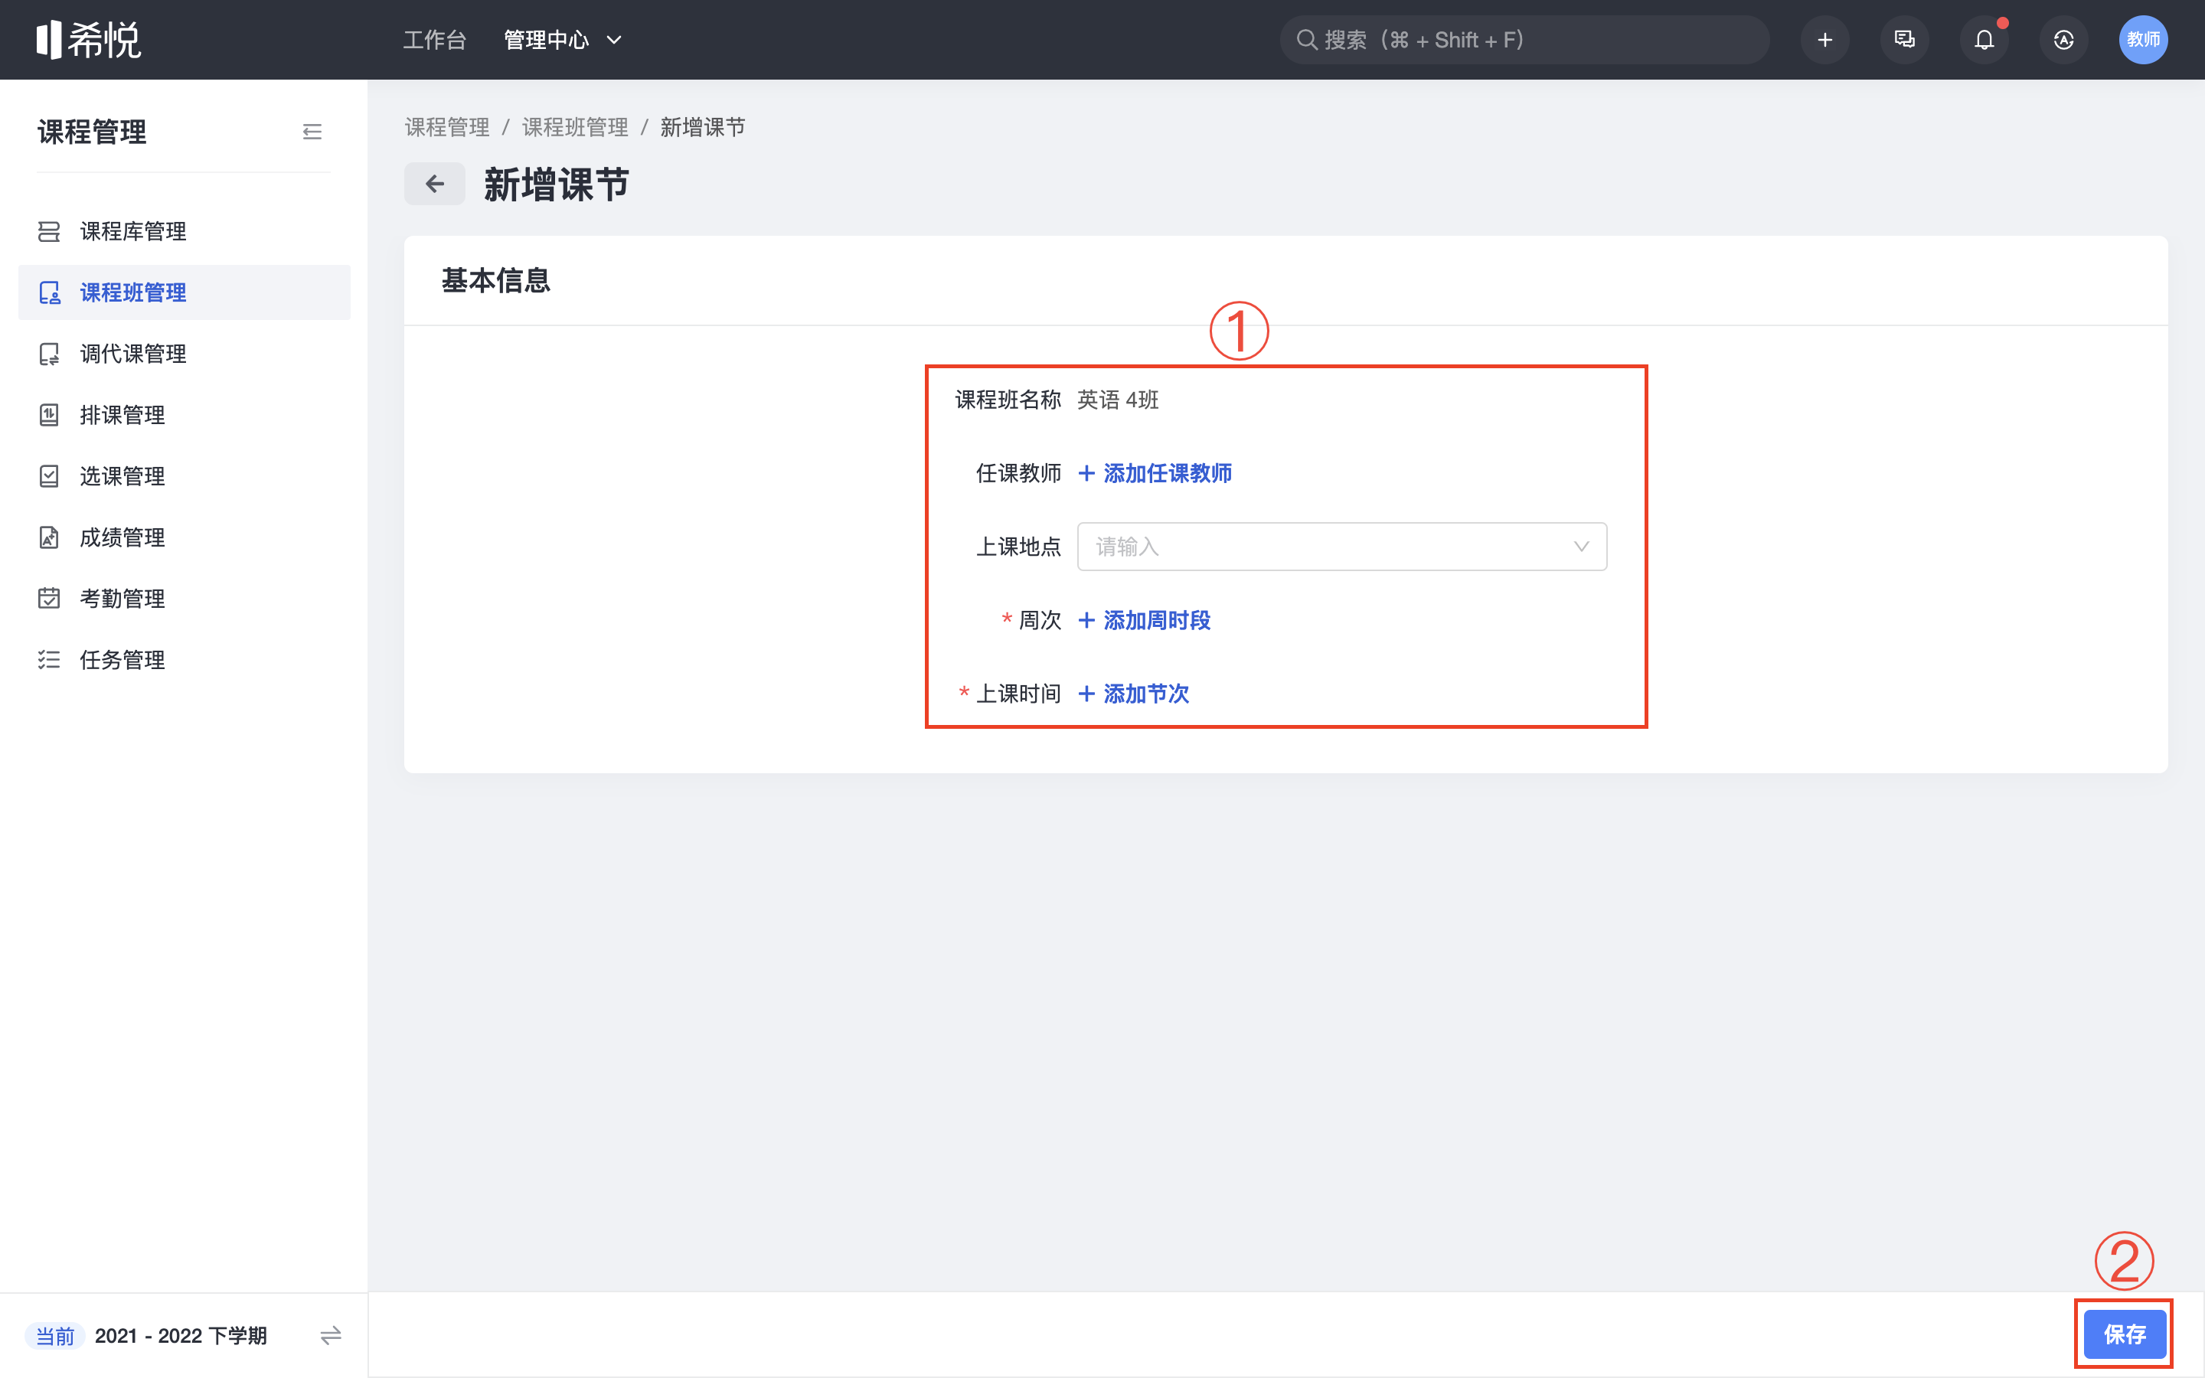Click the 课程库管理 sidebar icon

coord(49,231)
